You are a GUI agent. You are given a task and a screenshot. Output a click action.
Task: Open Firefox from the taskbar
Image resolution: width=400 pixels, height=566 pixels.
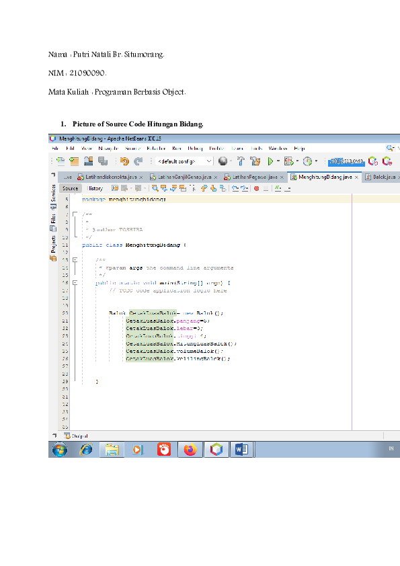coord(190,450)
